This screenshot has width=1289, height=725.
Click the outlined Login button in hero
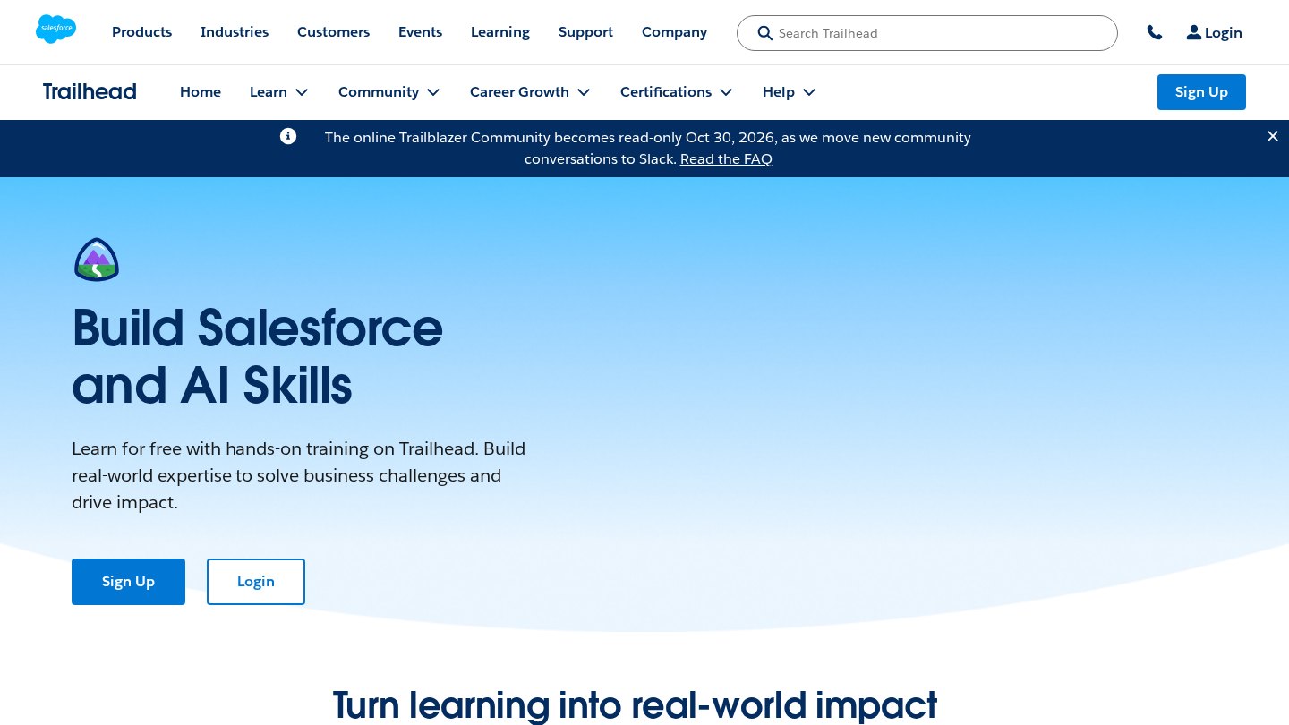pyautogui.click(x=256, y=582)
